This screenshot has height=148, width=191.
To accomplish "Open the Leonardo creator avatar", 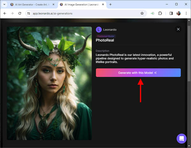I will pos(99,30).
